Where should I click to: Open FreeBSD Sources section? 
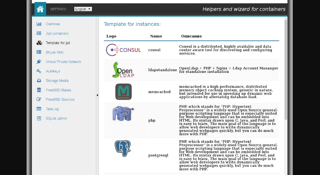60,99
